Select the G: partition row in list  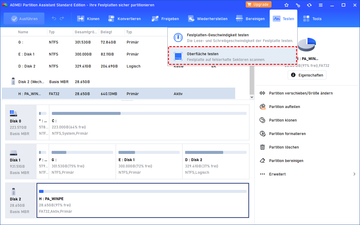click(118, 42)
